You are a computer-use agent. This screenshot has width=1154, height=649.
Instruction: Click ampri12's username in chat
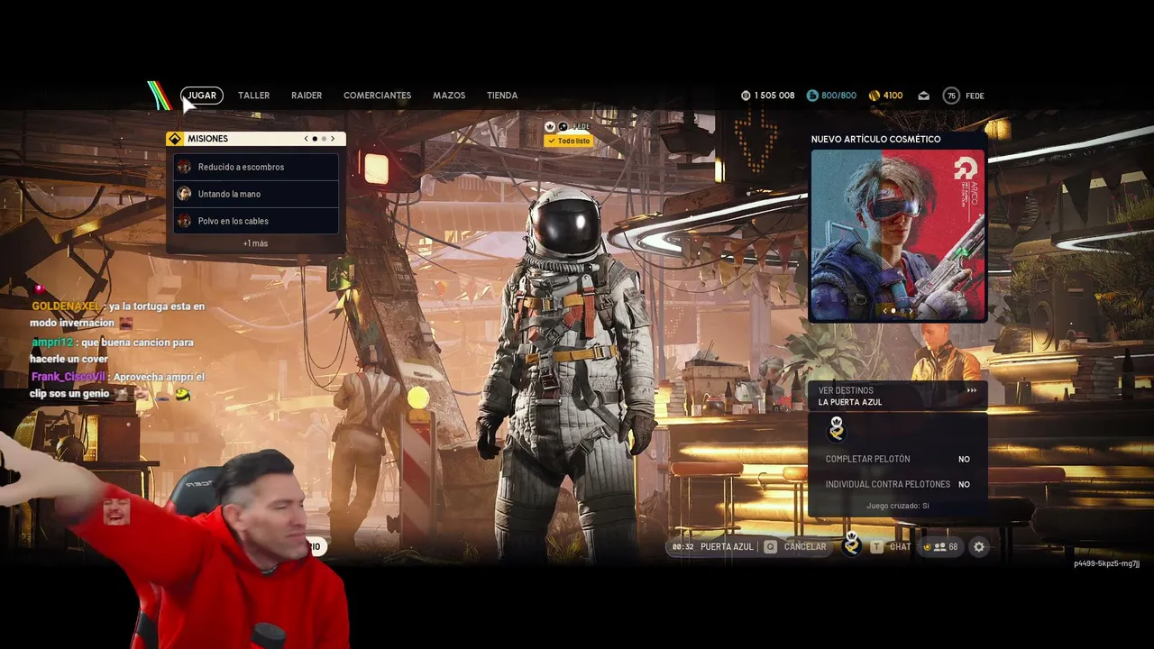51,343
